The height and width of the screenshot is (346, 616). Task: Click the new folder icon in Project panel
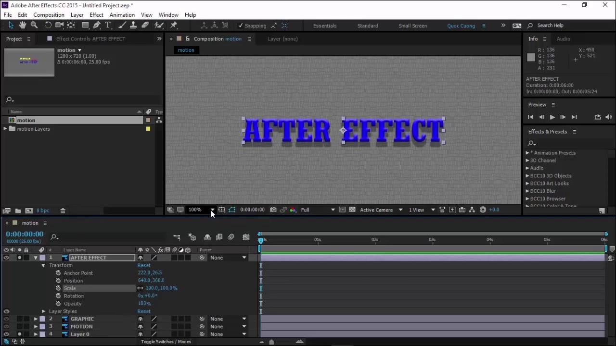click(18, 211)
